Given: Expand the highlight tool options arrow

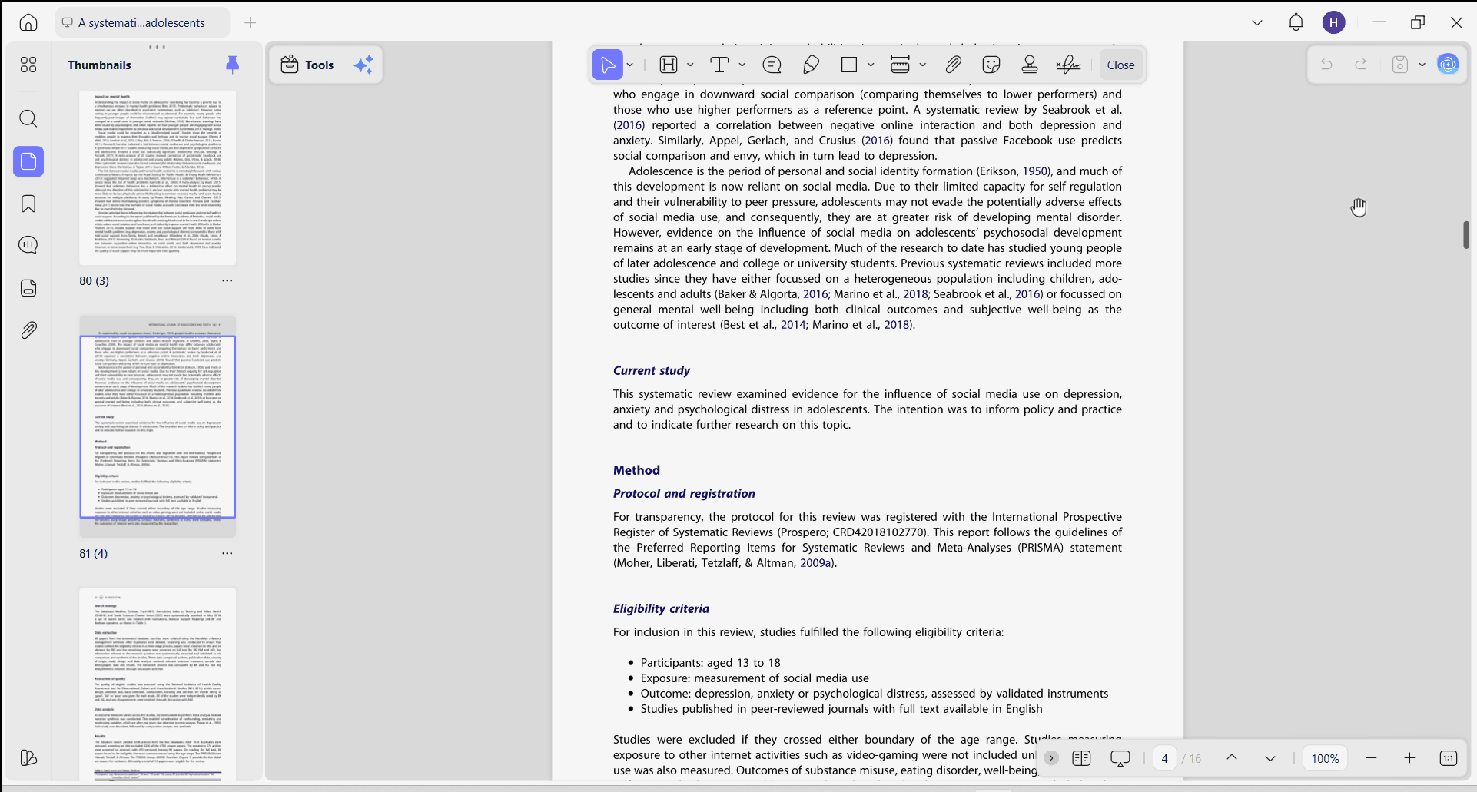Looking at the screenshot, I should 690,65.
